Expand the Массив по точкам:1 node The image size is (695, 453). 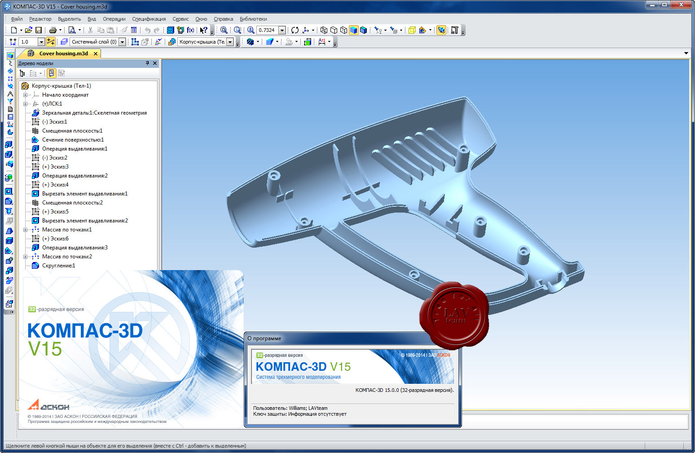(x=26, y=230)
